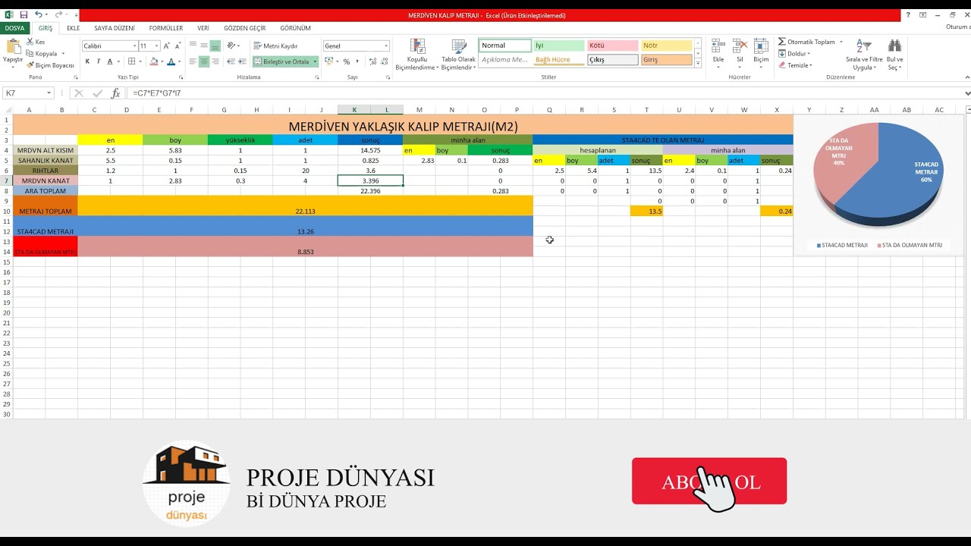971x546 pixels.
Task: Switch to the EKLE ribbon tab
Action: 73,28
